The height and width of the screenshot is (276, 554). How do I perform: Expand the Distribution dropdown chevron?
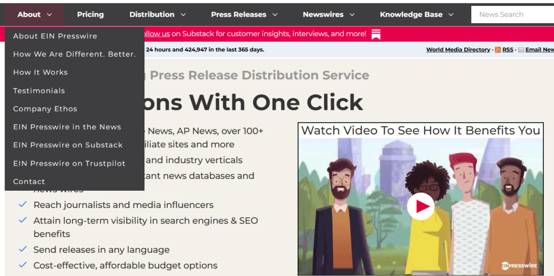coord(183,15)
